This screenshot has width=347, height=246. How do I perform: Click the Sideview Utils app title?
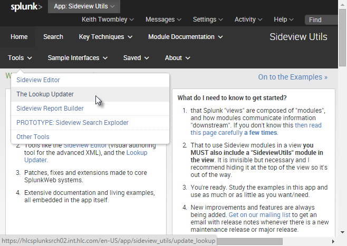[298, 37]
